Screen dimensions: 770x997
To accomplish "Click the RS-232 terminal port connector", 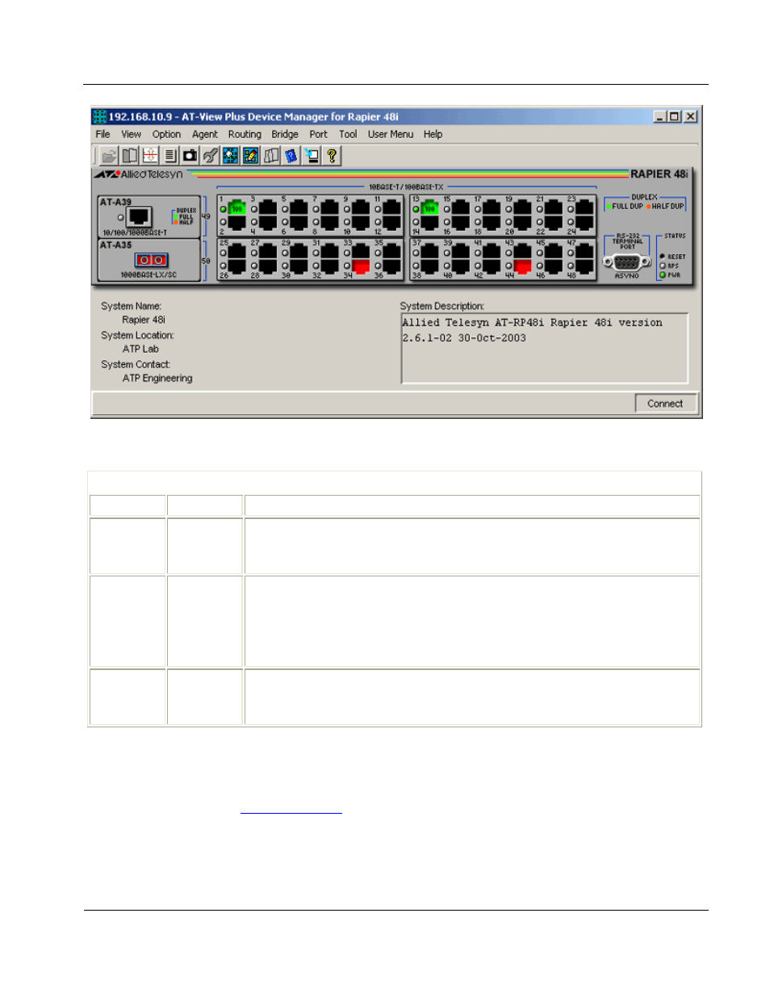I will (x=626, y=262).
